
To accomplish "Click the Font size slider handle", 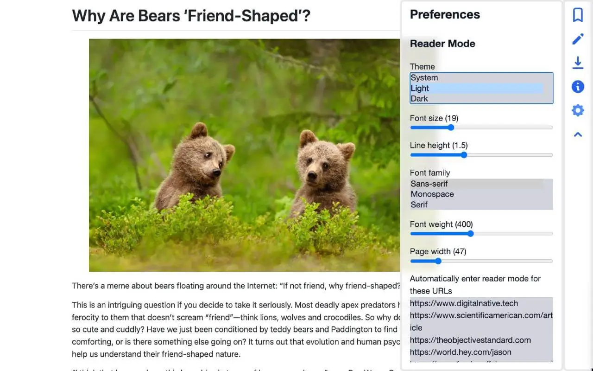I will coord(451,128).
